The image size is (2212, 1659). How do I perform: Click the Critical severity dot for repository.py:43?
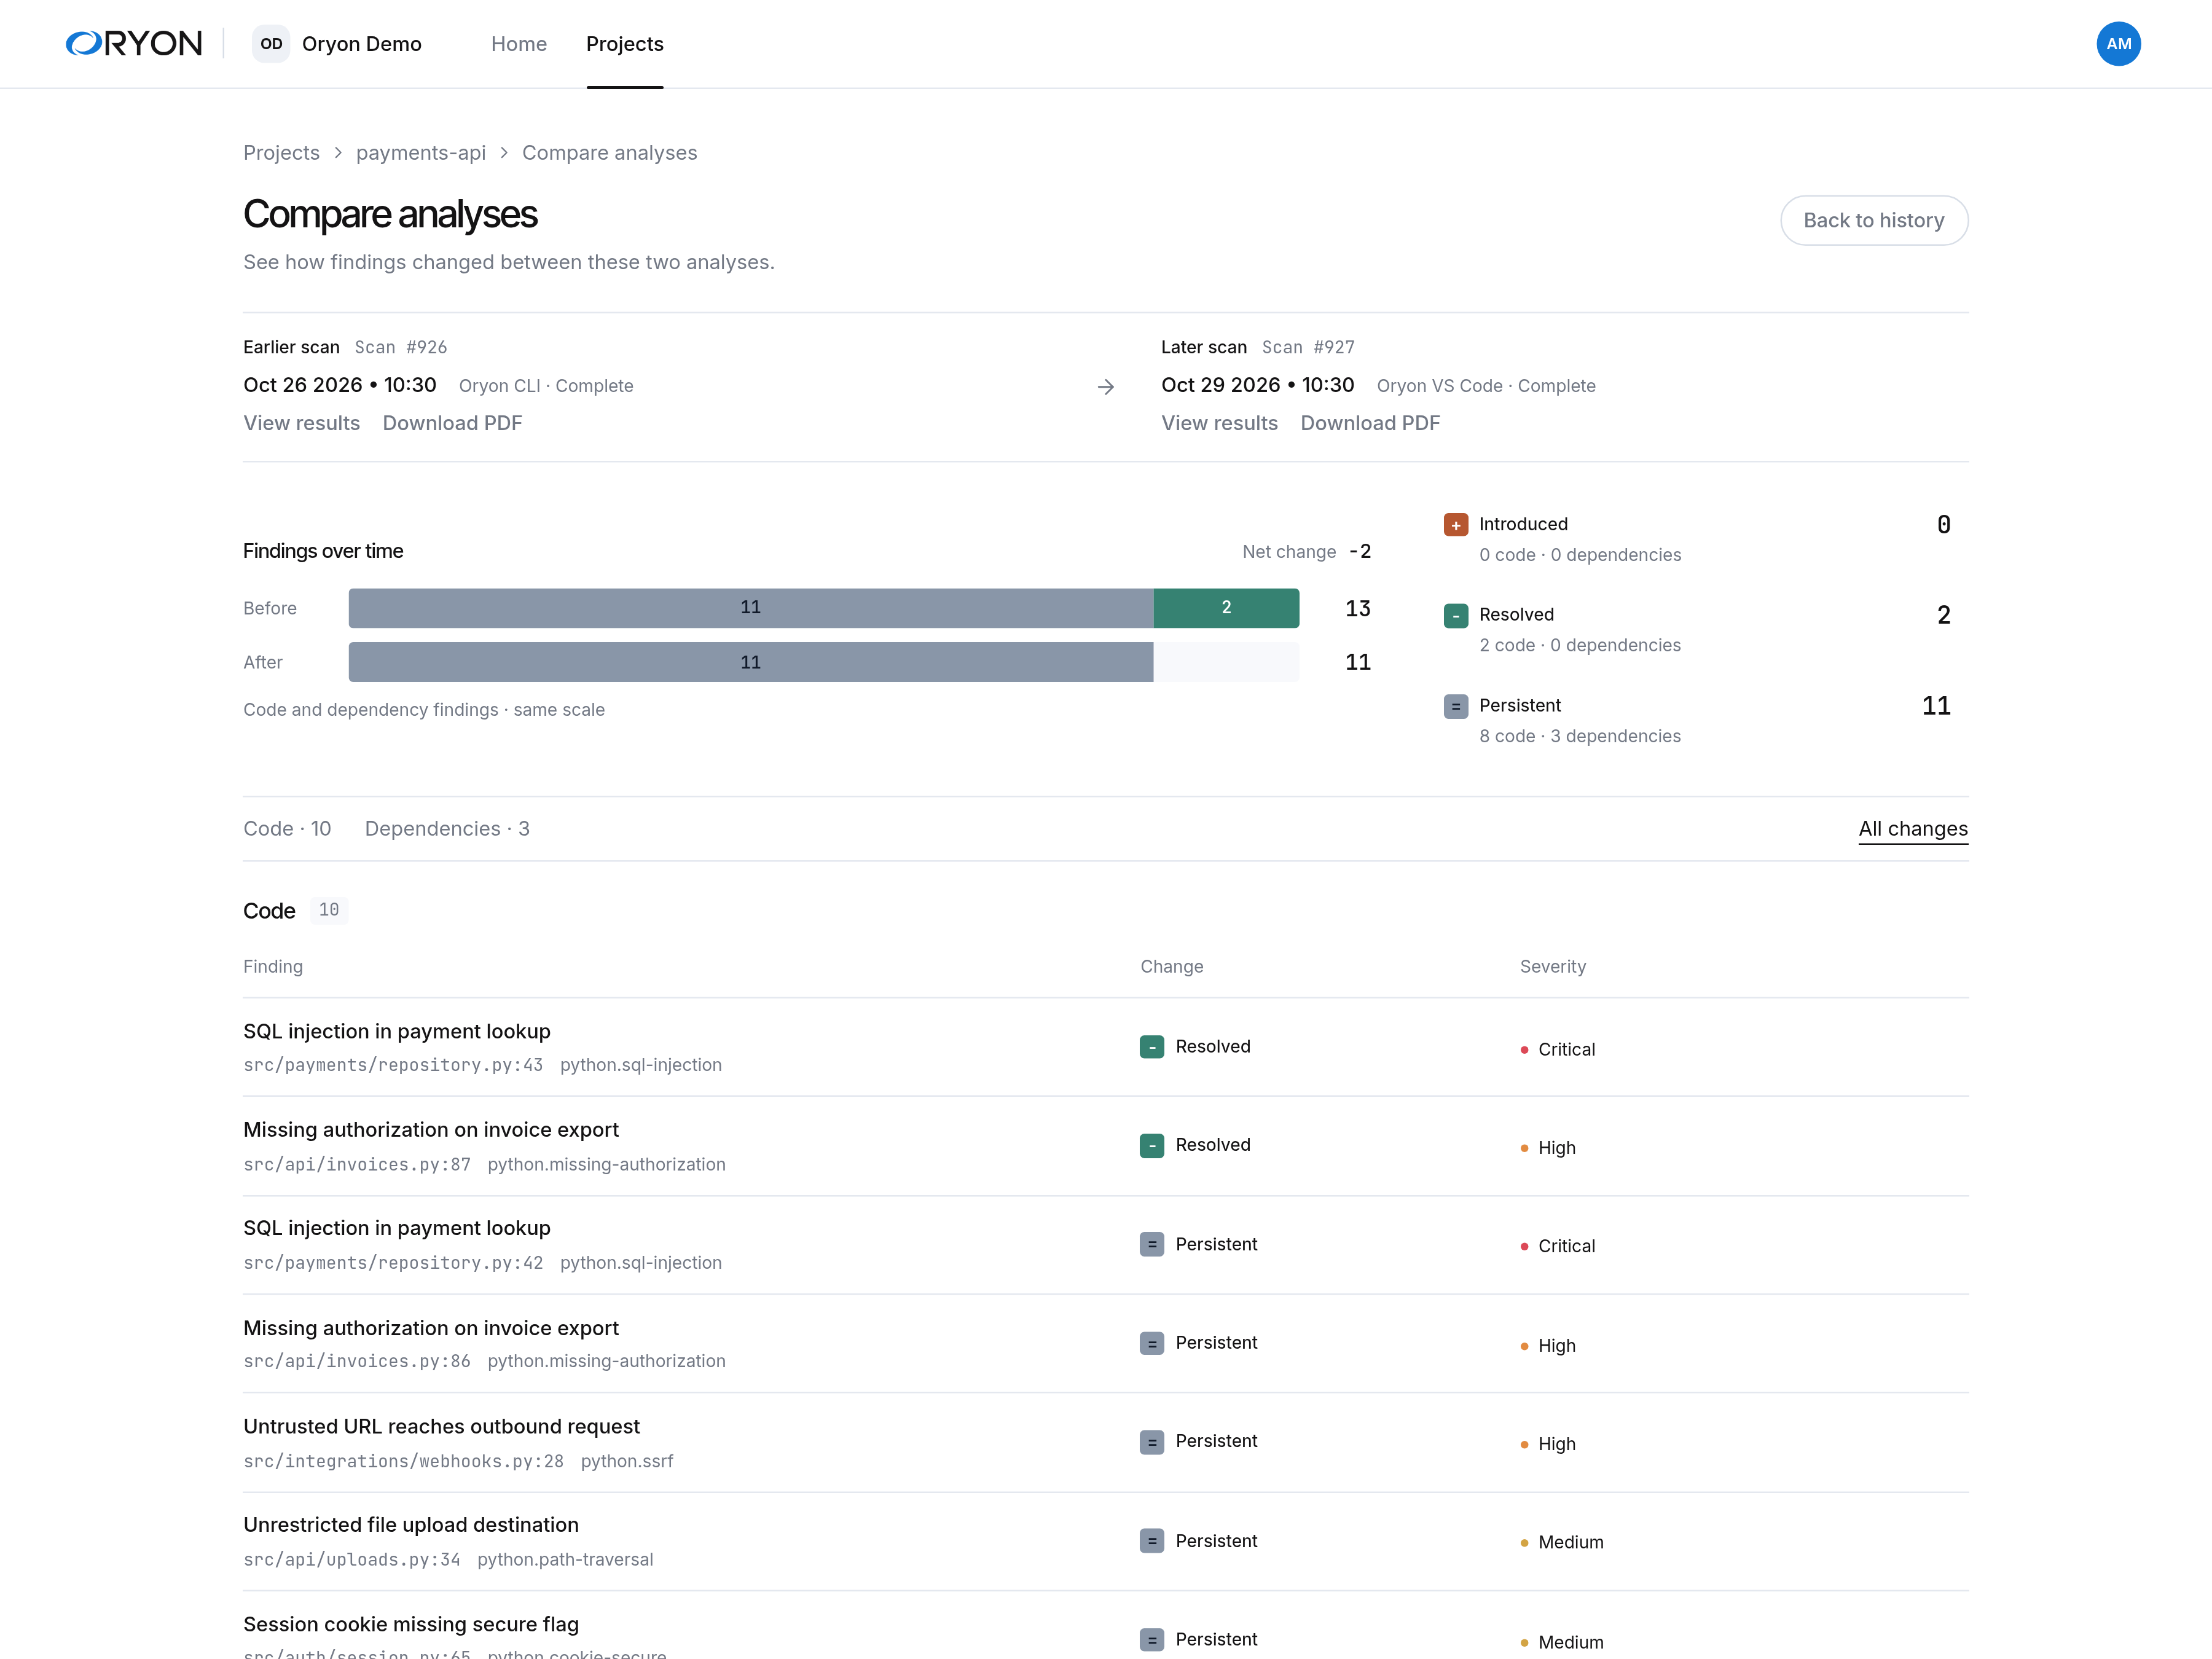click(1524, 1050)
